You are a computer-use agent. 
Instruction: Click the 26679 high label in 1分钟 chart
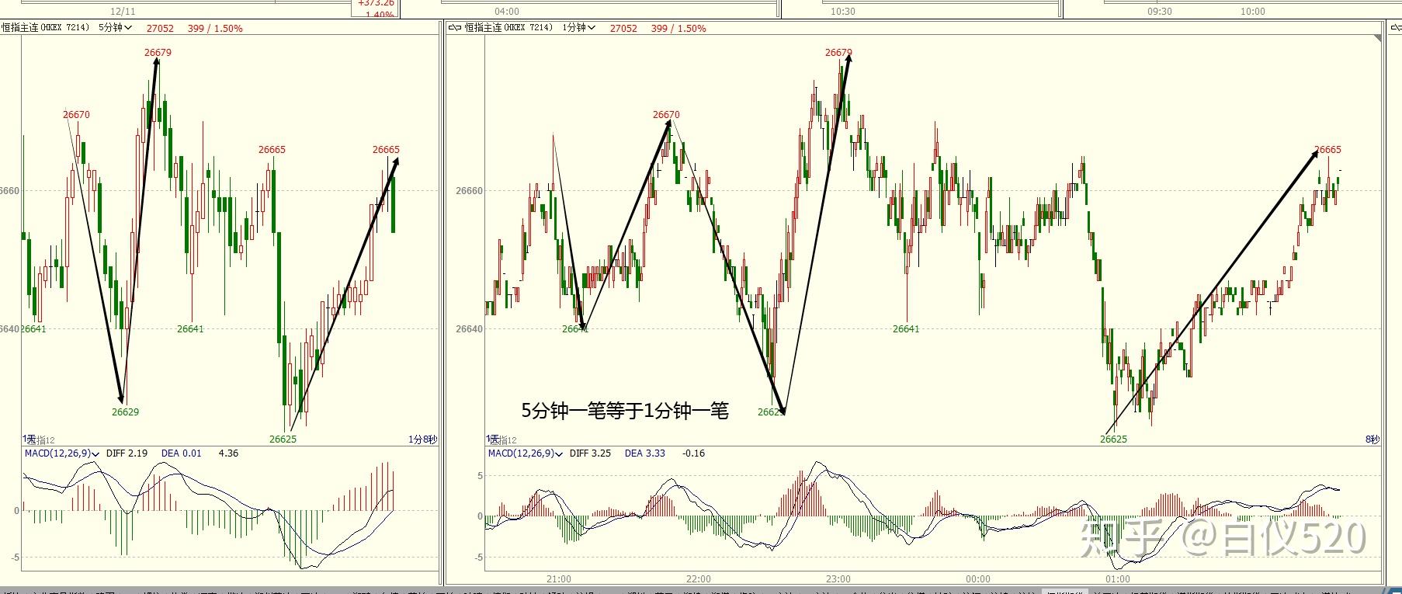(x=838, y=53)
